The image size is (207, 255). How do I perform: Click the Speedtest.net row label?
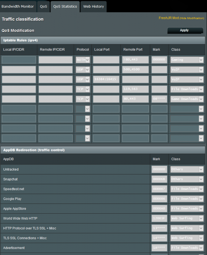pyautogui.click(x=14, y=189)
